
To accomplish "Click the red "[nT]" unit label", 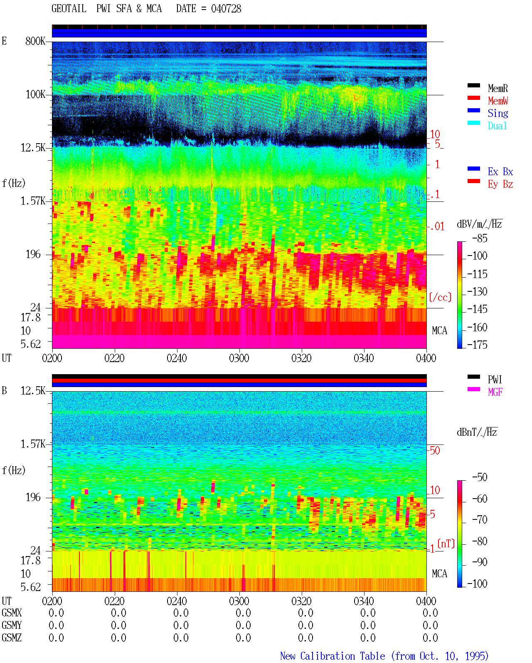I will [x=446, y=544].
